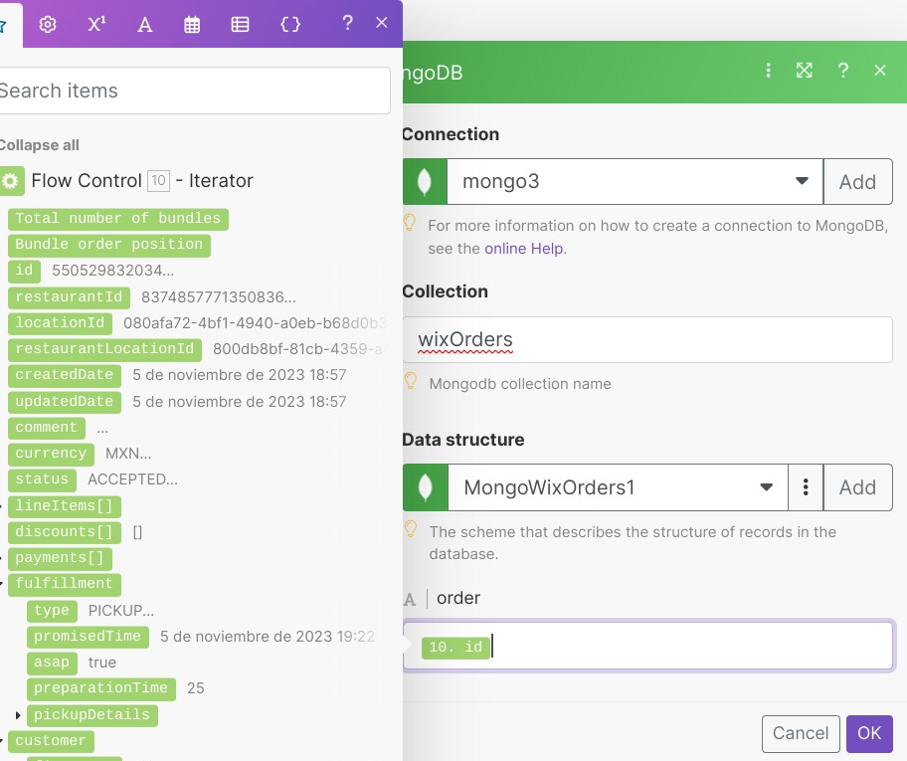Open Custom variables curly braces tab

[x=289, y=24]
